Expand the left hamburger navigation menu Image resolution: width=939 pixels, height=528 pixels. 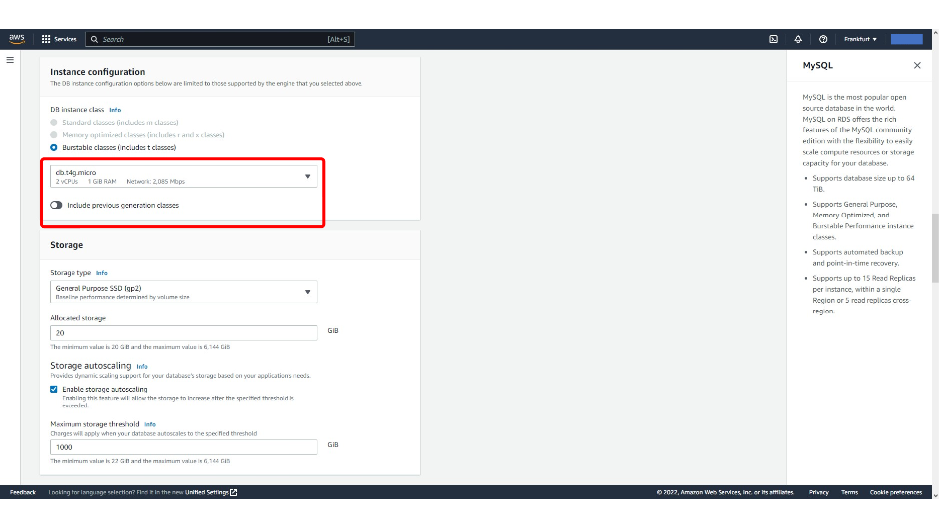10,60
